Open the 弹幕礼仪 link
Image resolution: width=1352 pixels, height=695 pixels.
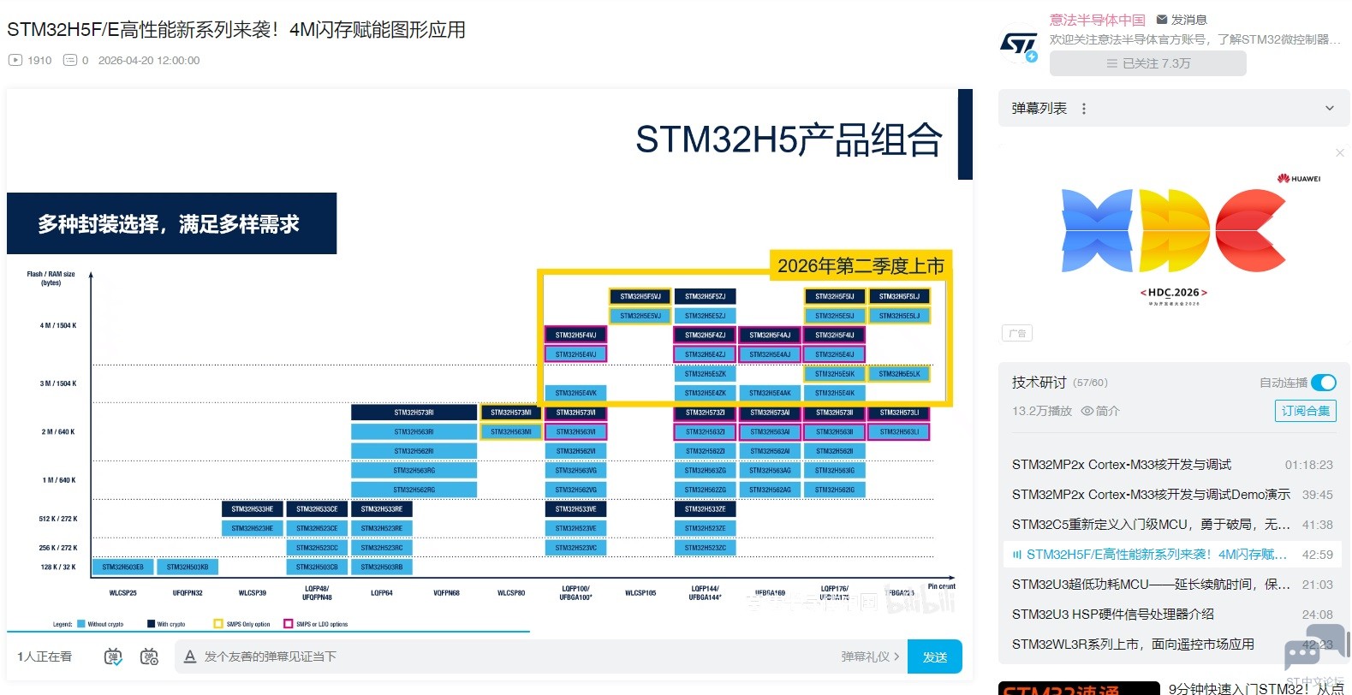(x=870, y=656)
